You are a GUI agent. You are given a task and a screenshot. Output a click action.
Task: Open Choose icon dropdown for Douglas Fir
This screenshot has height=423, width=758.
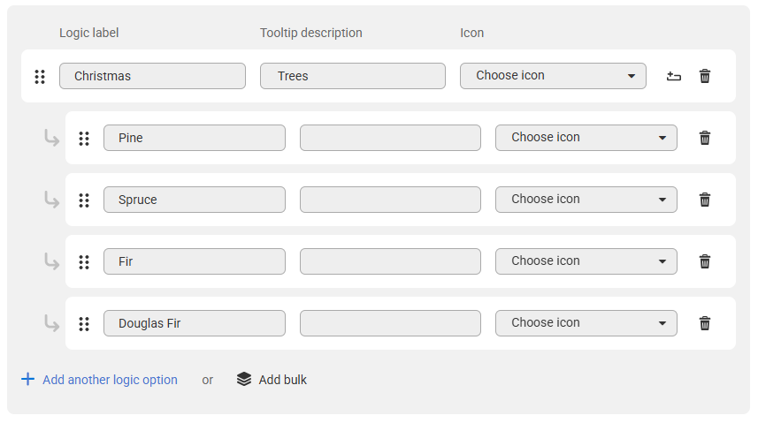(586, 323)
